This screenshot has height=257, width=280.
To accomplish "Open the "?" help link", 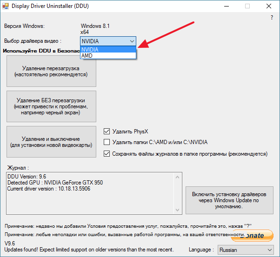I will pyautogui.click(x=272, y=17).
